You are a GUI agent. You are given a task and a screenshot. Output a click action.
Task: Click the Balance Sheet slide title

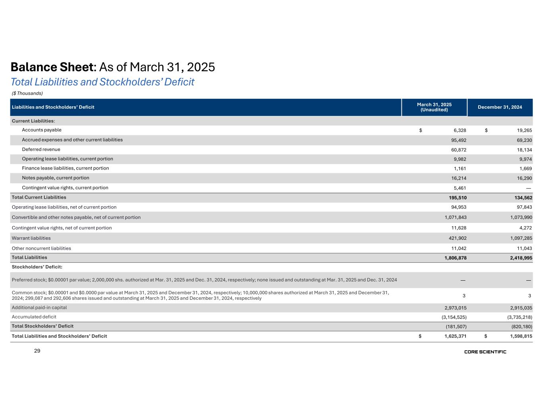click(113, 67)
